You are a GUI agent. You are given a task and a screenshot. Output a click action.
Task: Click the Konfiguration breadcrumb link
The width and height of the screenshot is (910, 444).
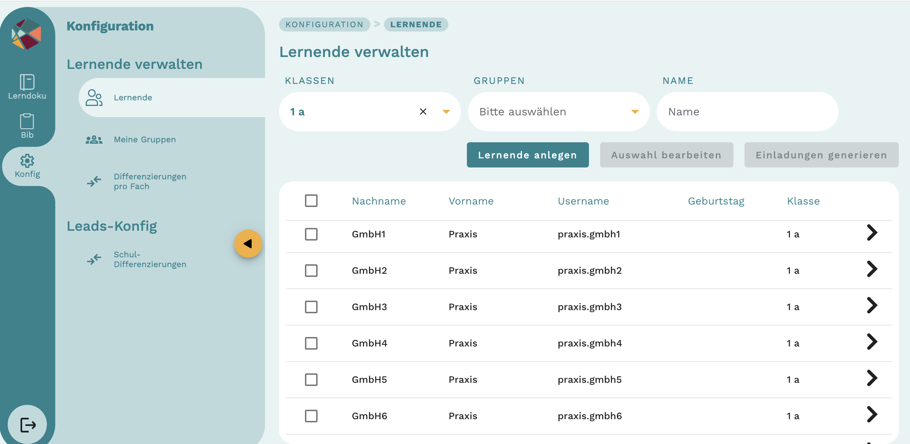coord(324,24)
